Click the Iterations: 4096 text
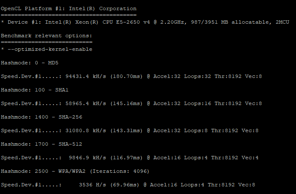296x194 pixels. pyautogui.click(x=120, y=172)
